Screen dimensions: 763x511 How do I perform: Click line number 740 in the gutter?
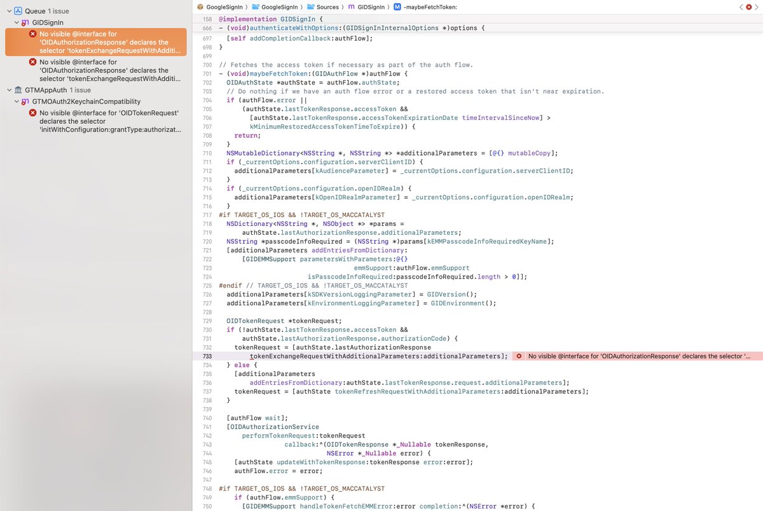click(x=207, y=417)
